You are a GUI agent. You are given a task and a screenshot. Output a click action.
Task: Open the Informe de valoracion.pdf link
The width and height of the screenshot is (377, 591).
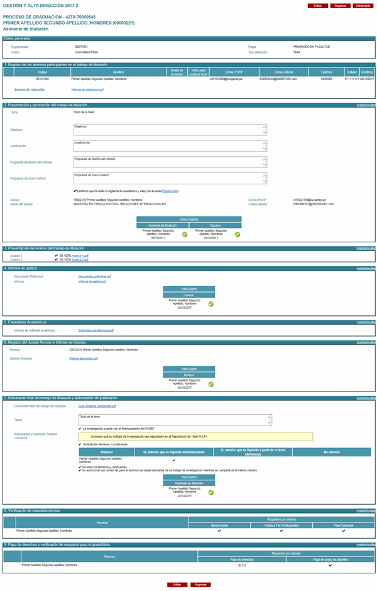point(87,90)
